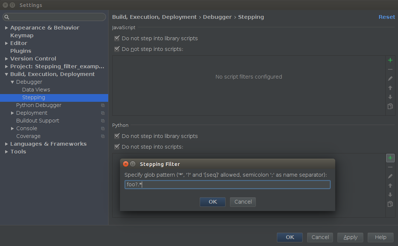Expand the Deployment tree node
The height and width of the screenshot is (246, 398).
pos(12,113)
